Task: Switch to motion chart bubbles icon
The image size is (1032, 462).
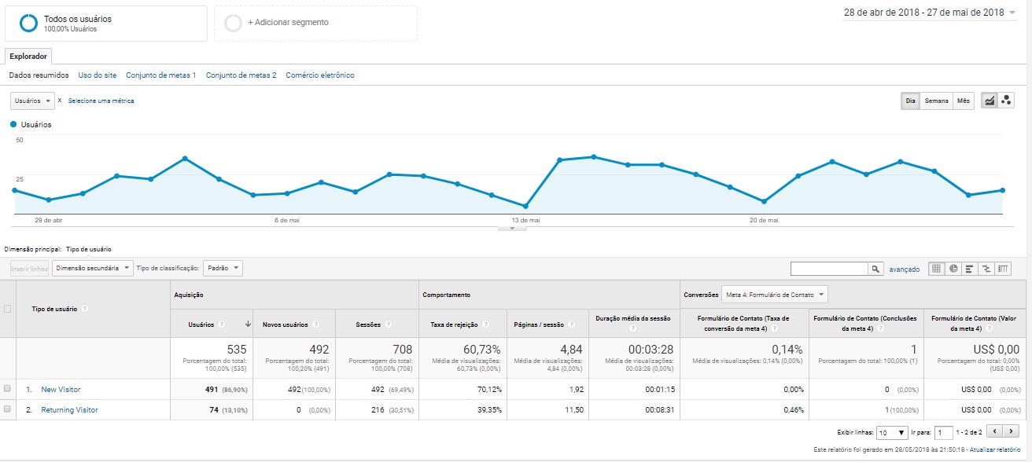Action: pyautogui.click(x=1005, y=101)
